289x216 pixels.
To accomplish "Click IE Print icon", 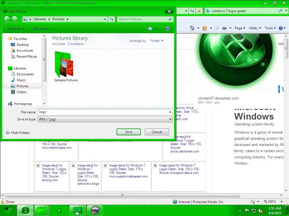I will tap(224, 28).
